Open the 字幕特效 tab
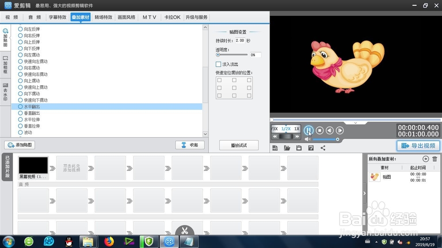442x248 pixels. tap(57, 17)
